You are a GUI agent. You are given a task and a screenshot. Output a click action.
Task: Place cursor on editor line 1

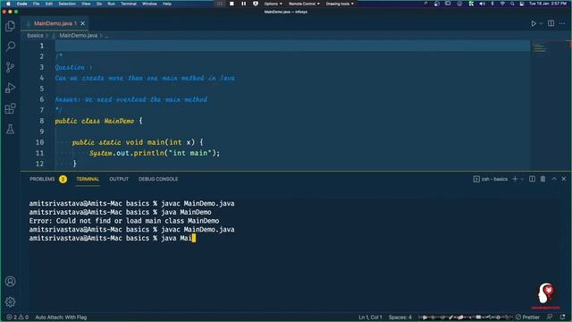(292, 46)
